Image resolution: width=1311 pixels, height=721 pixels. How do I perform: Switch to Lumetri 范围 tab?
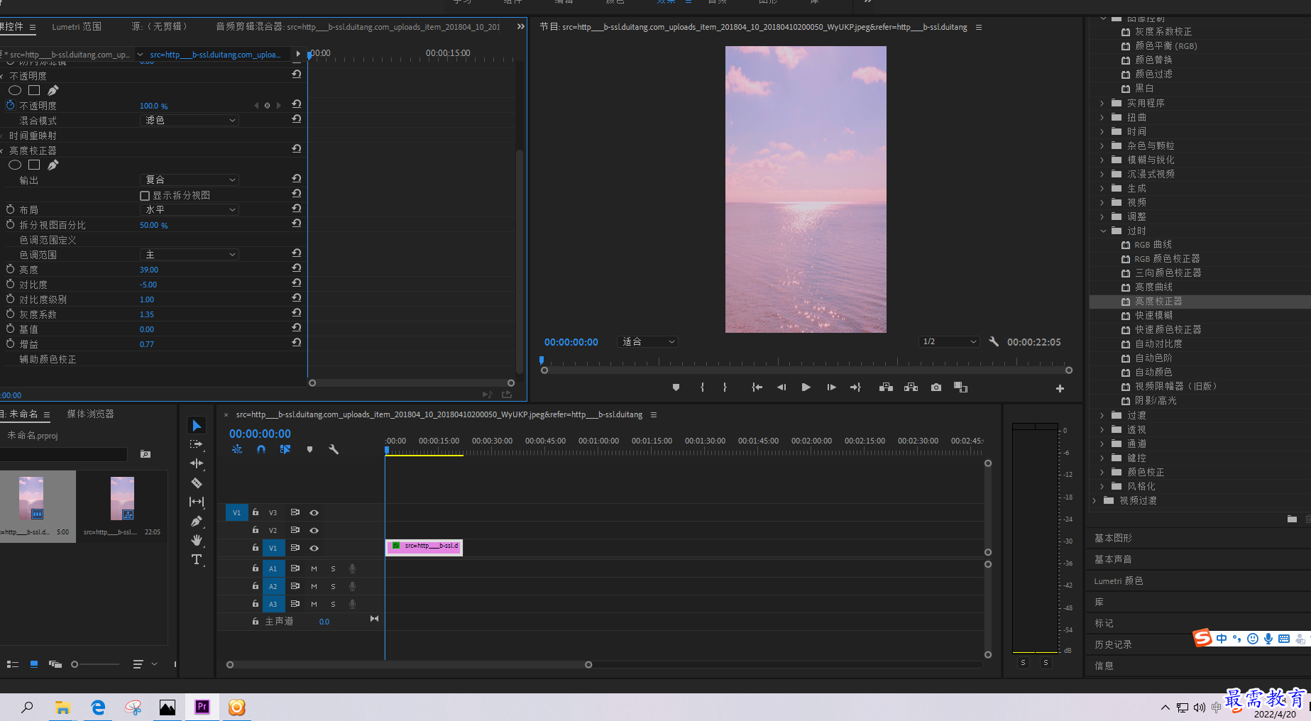click(x=77, y=26)
